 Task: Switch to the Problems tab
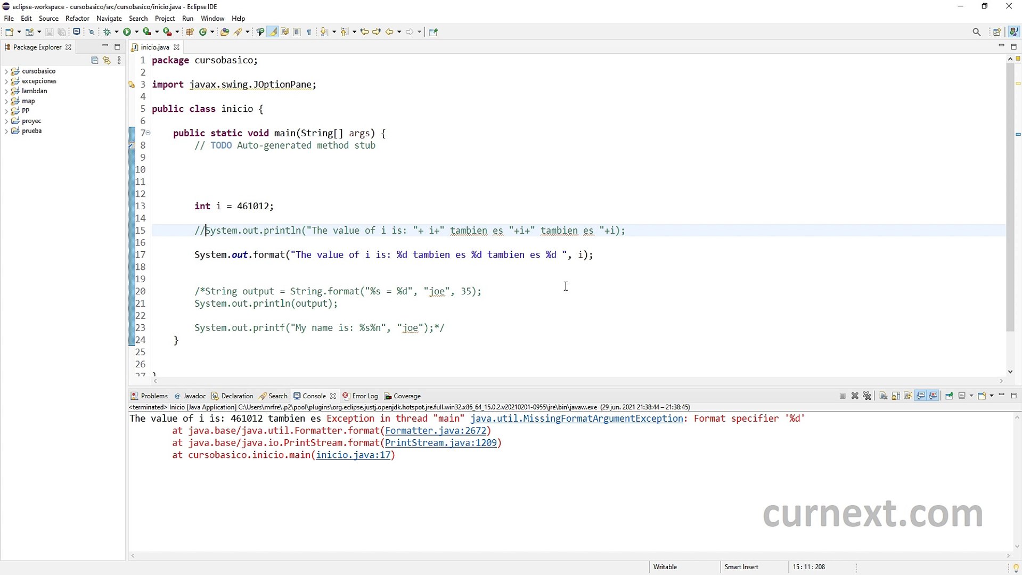[x=149, y=396]
